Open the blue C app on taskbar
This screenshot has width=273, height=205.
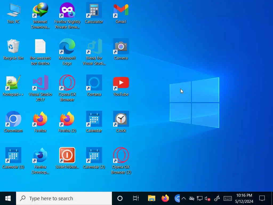[x=177, y=198]
